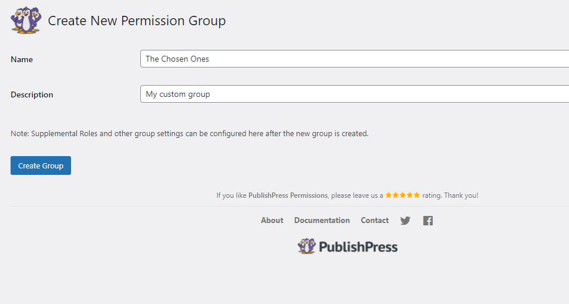Click the second gold star in the rating
The width and height of the screenshot is (569, 304).
[x=396, y=195]
